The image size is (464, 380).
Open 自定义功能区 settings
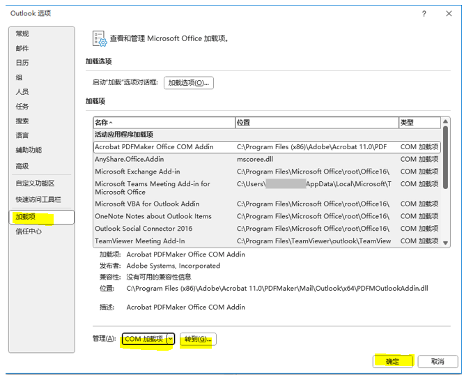pos(41,183)
